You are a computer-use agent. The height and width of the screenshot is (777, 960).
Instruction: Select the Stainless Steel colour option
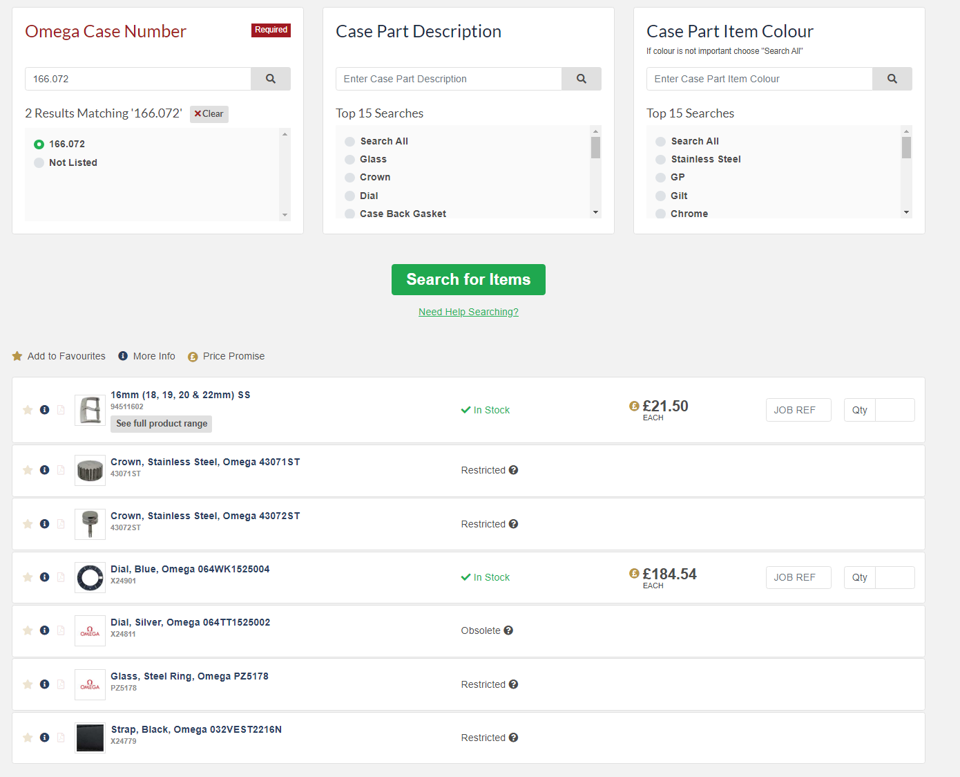tap(661, 160)
